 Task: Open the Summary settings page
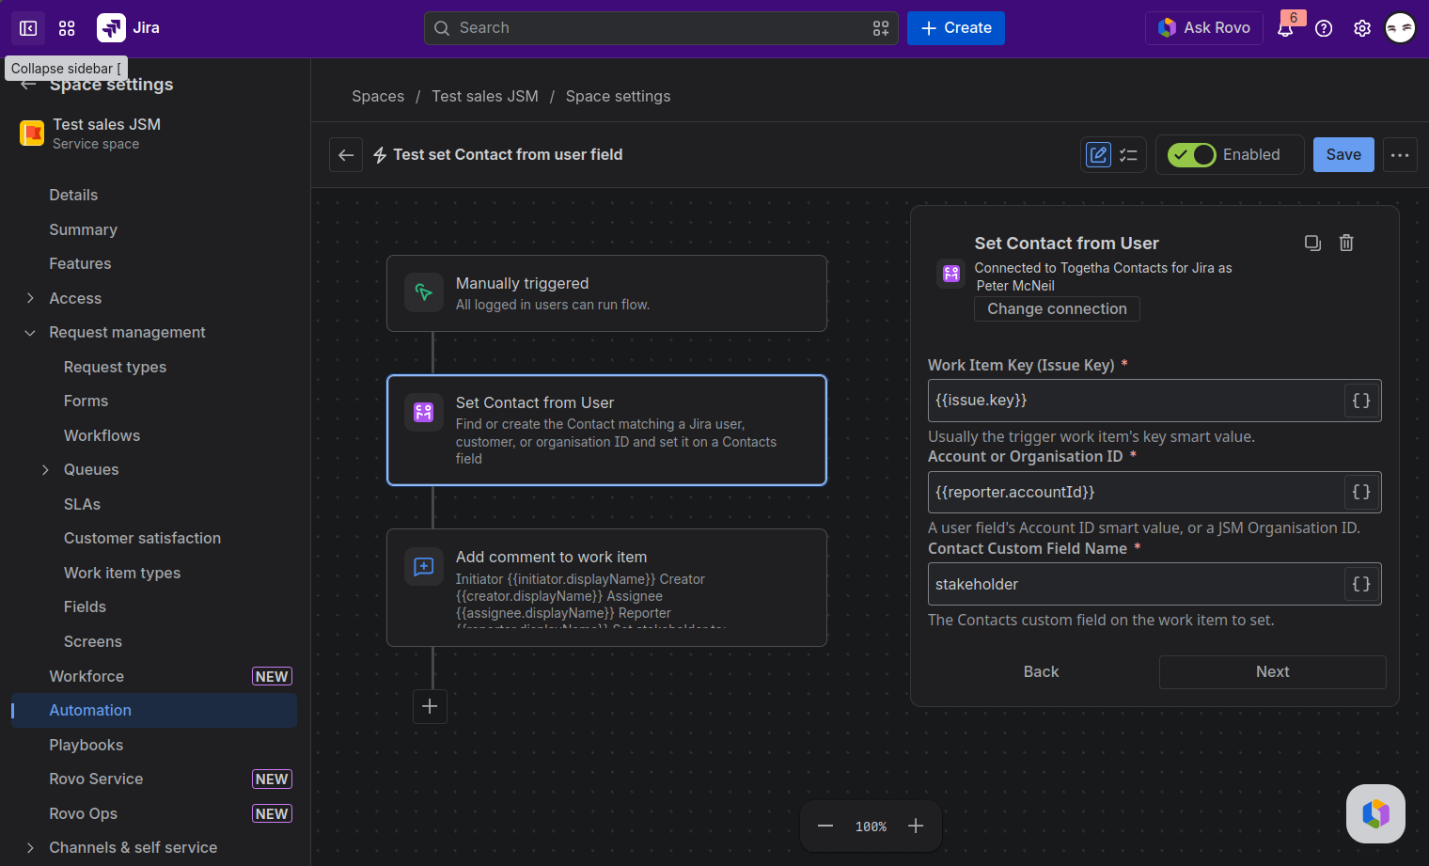(83, 229)
